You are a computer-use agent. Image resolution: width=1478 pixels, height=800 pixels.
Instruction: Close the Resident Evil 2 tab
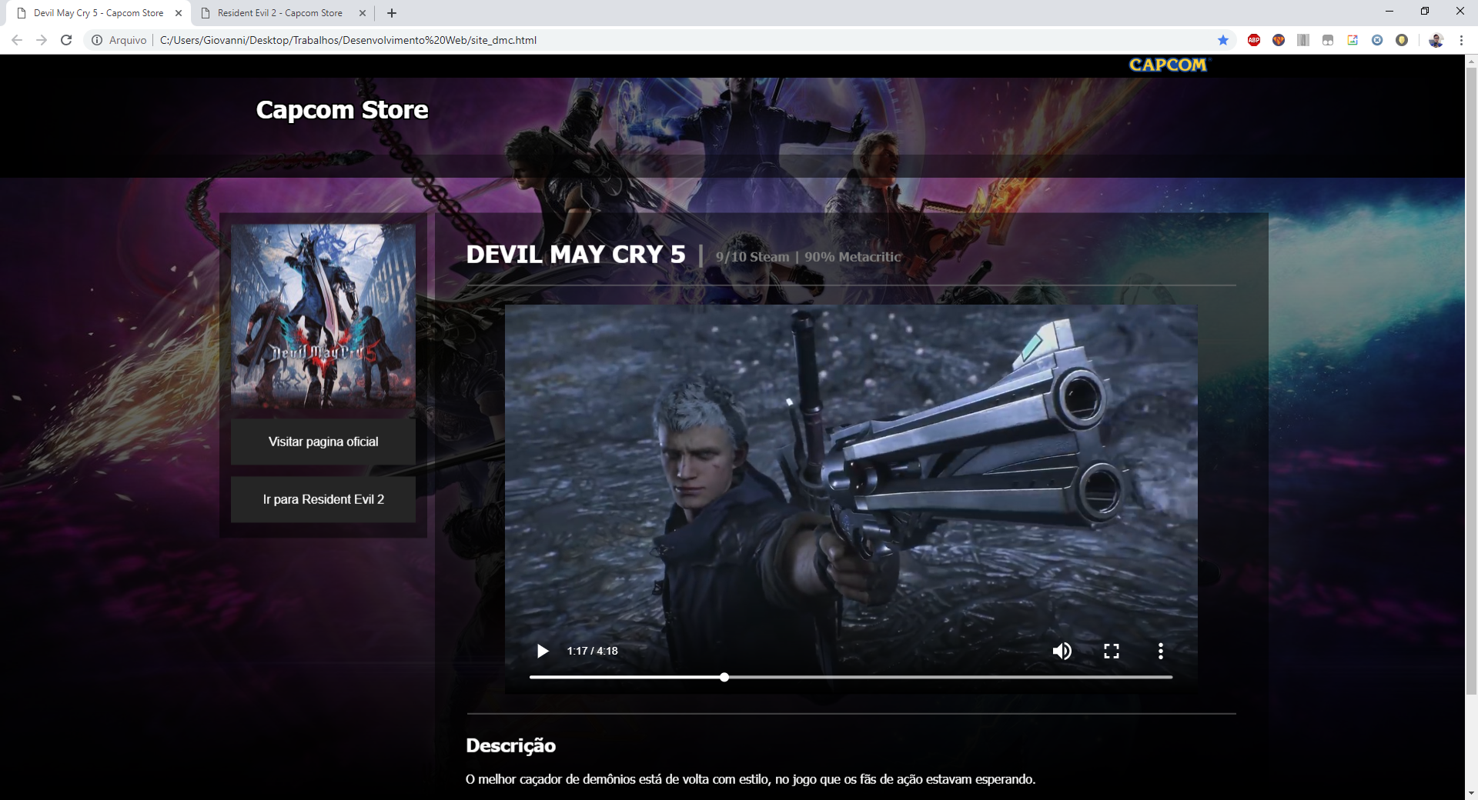pyautogui.click(x=363, y=13)
